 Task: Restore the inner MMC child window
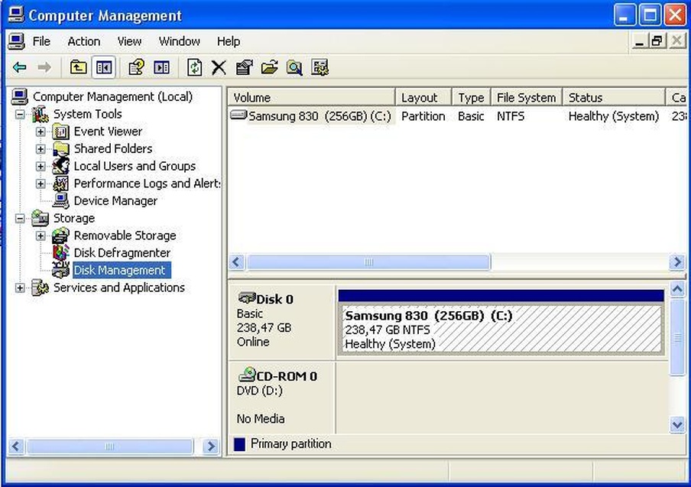pos(657,41)
